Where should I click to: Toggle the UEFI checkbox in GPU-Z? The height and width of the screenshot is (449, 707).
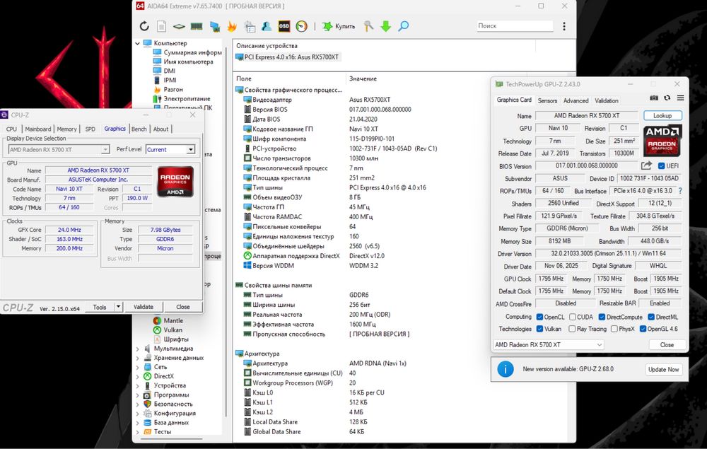point(662,166)
